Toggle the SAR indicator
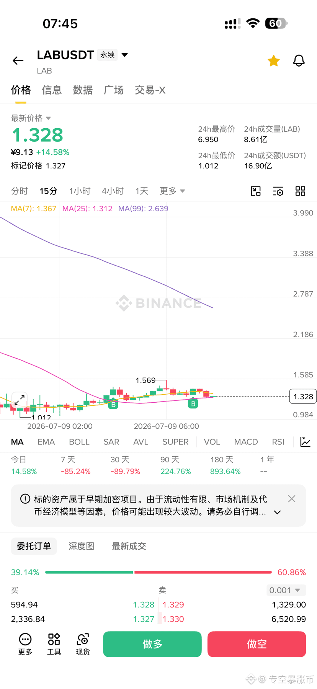Viewport: 317px width, 689px height. [x=111, y=442]
